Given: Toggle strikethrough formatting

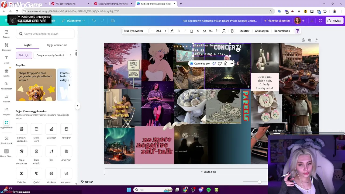Looking at the screenshot, I should (x=198, y=31).
